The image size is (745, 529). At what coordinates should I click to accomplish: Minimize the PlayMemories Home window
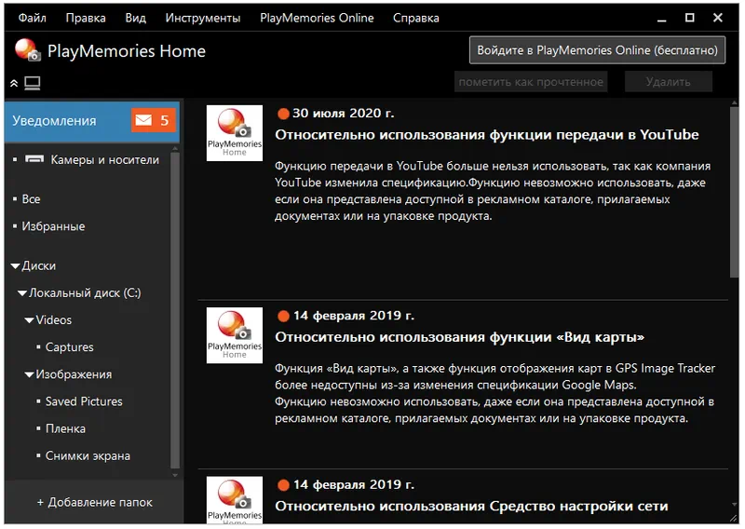661,19
